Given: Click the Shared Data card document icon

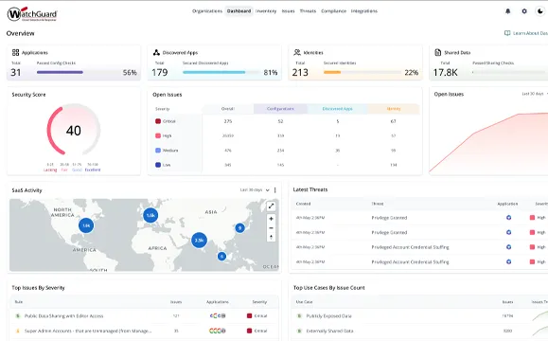Looking at the screenshot, I should click(437, 52).
